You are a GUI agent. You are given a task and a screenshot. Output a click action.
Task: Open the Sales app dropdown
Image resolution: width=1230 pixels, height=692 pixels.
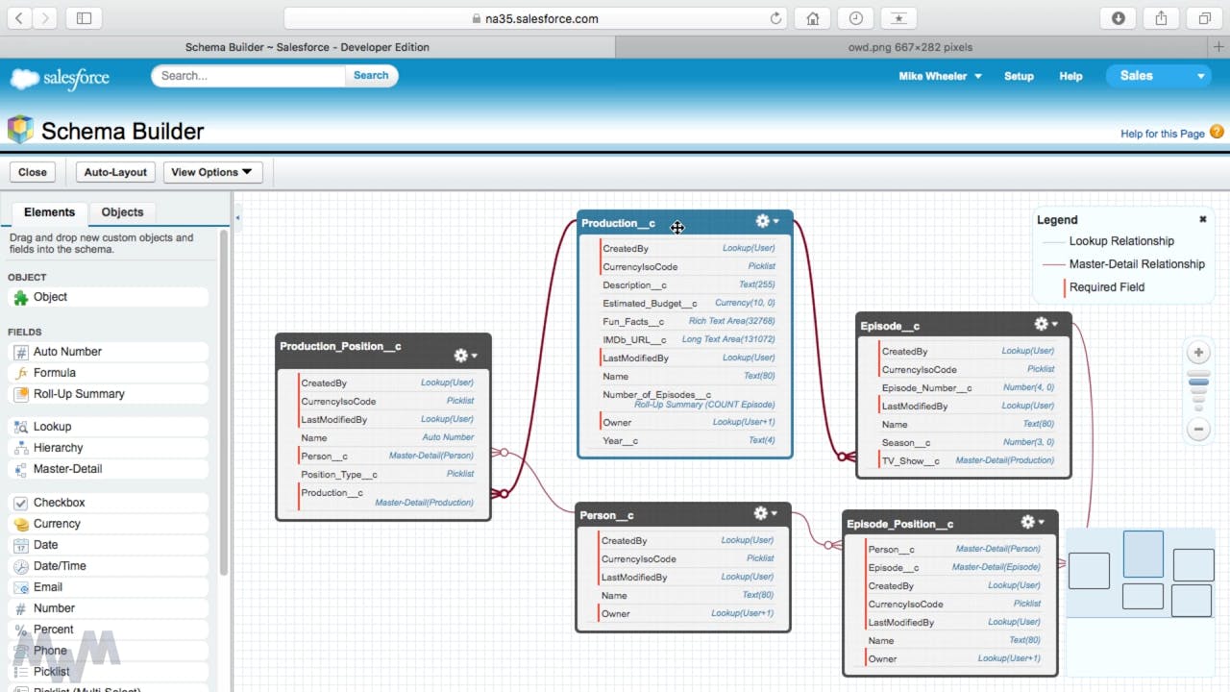coord(1157,76)
